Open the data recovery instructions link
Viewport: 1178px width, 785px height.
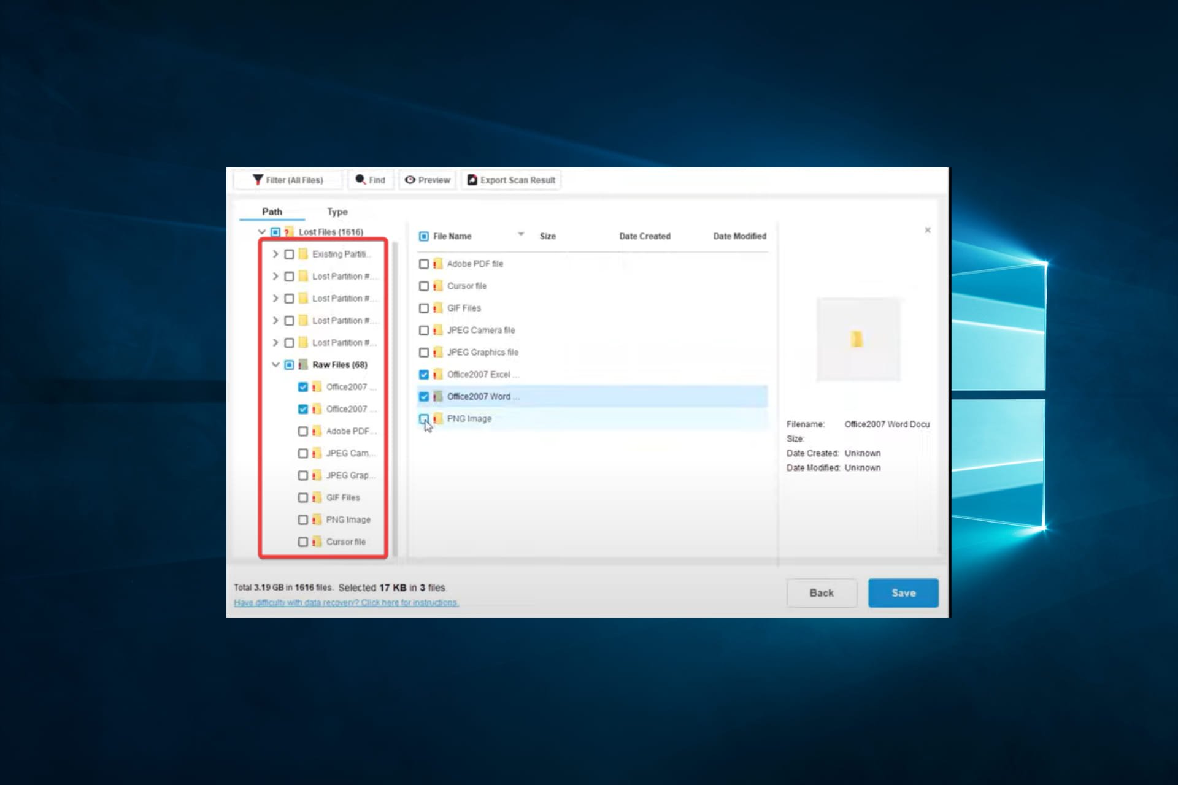click(x=345, y=603)
